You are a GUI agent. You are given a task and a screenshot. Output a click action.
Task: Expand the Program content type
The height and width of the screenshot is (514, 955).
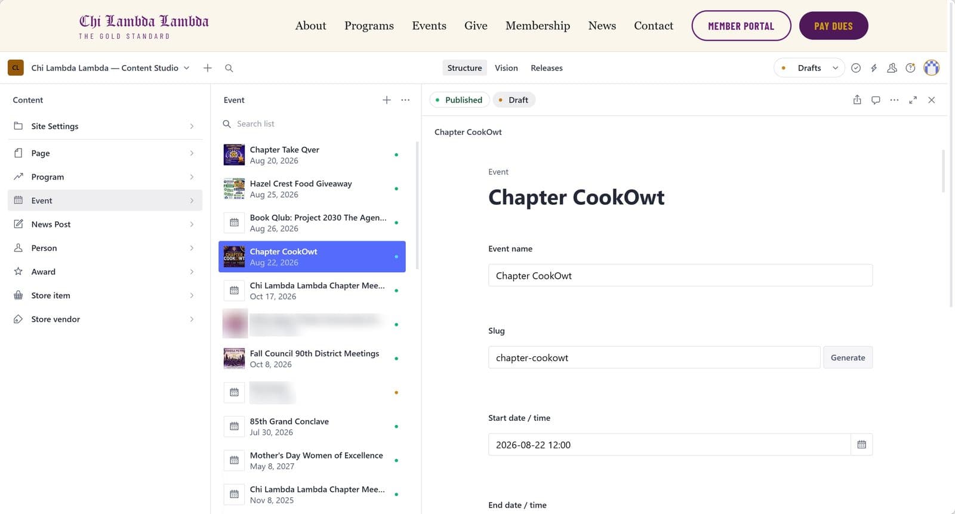pos(105,177)
